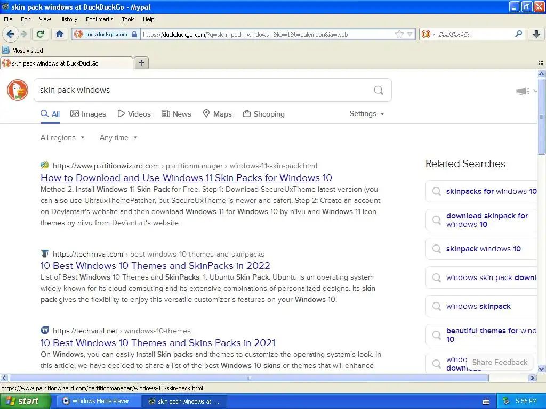Click the tab groups grid icon
This screenshot has width=546, height=409.
(x=541, y=63)
